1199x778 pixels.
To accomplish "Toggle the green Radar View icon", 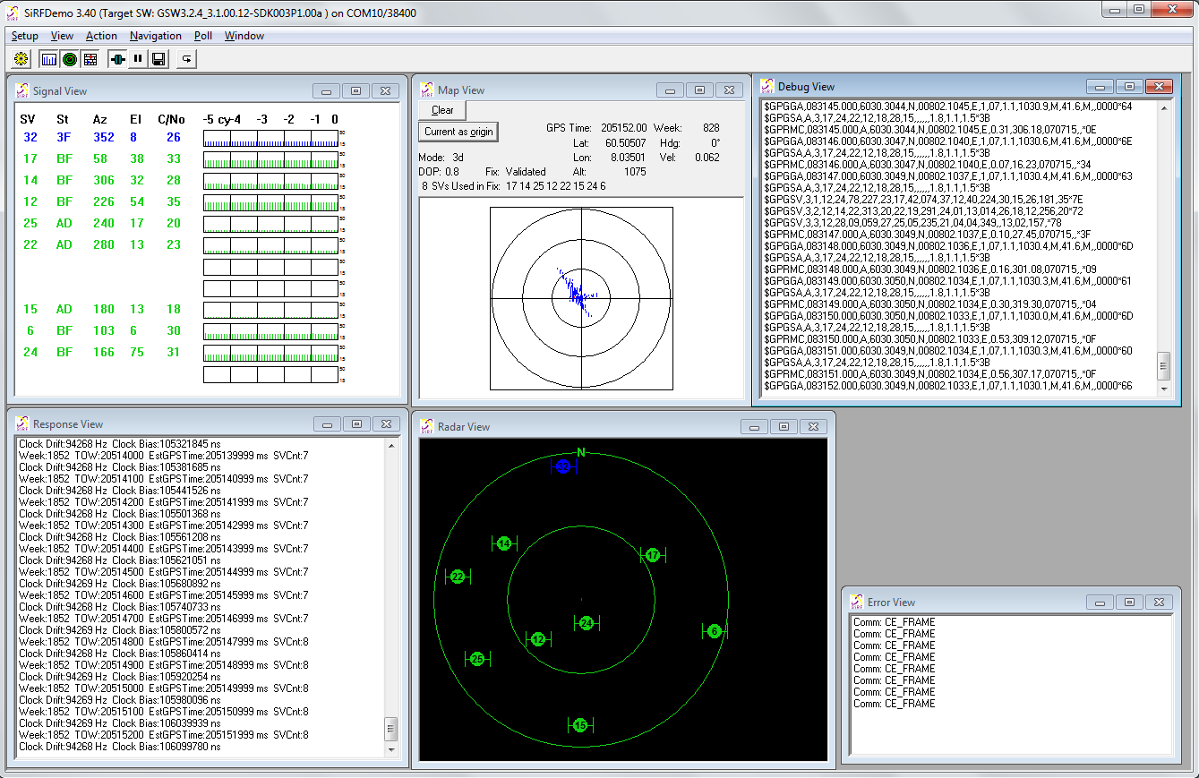I will coord(69,59).
